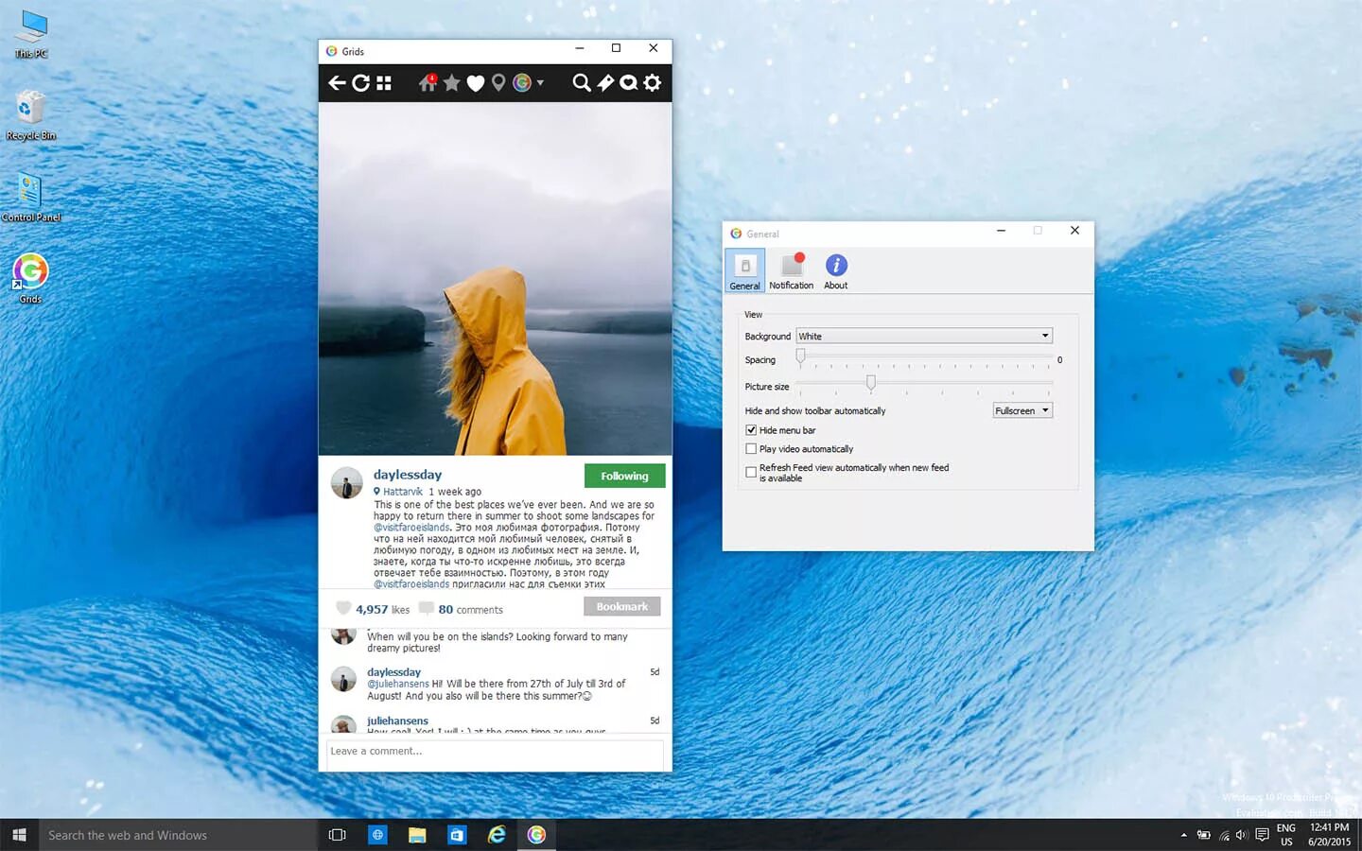Open Grids app icon in taskbar

(x=536, y=835)
